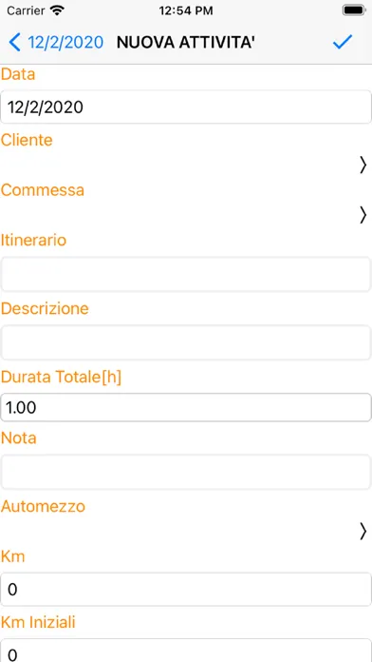Image resolution: width=372 pixels, height=662 pixels.
Task: Tap the Cliente row label
Action: pos(27,140)
